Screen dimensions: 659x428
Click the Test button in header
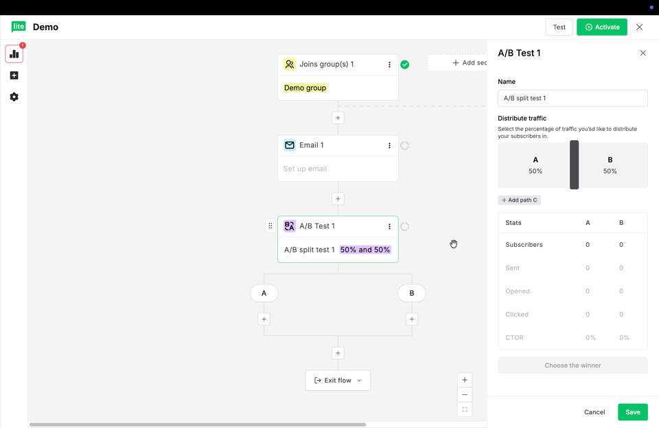559,27
